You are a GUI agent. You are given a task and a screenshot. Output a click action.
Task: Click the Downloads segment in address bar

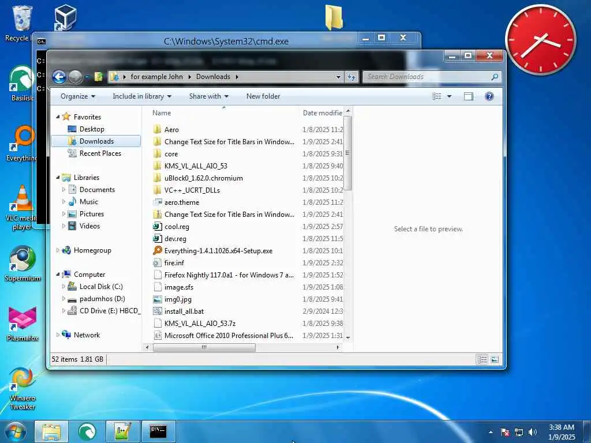pyautogui.click(x=213, y=77)
